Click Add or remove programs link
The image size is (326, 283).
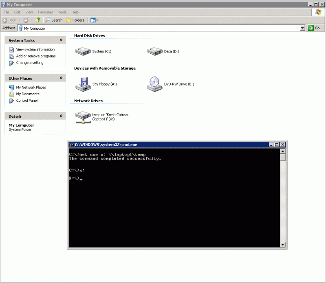[36, 56]
